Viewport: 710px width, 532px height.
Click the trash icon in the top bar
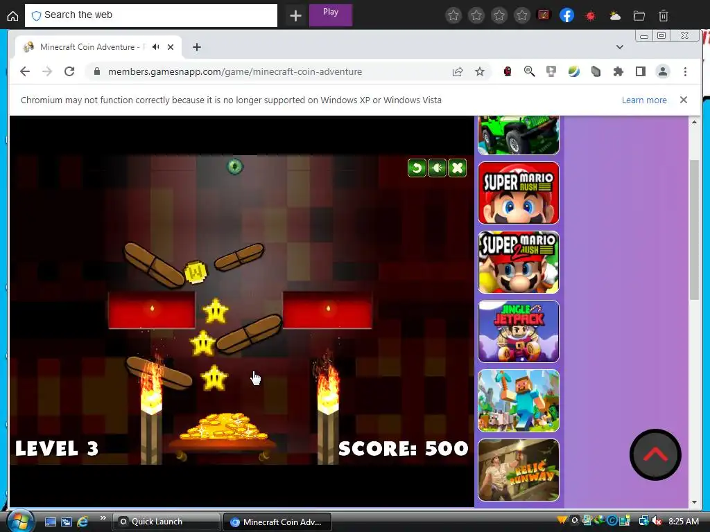pos(663,16)
